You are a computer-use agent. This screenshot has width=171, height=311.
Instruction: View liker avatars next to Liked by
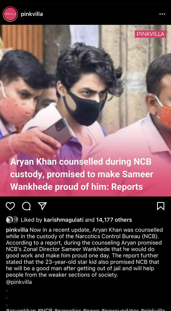(12, 220)
